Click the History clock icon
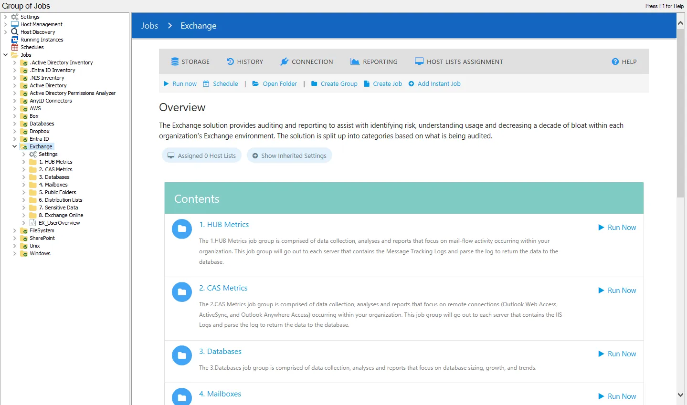 [230, 62]
